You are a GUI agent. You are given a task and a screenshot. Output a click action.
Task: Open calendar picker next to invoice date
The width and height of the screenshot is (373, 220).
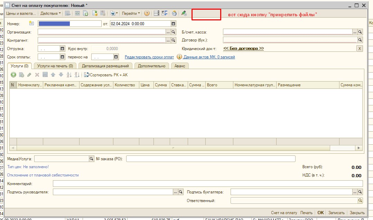(x=173, y=24)
